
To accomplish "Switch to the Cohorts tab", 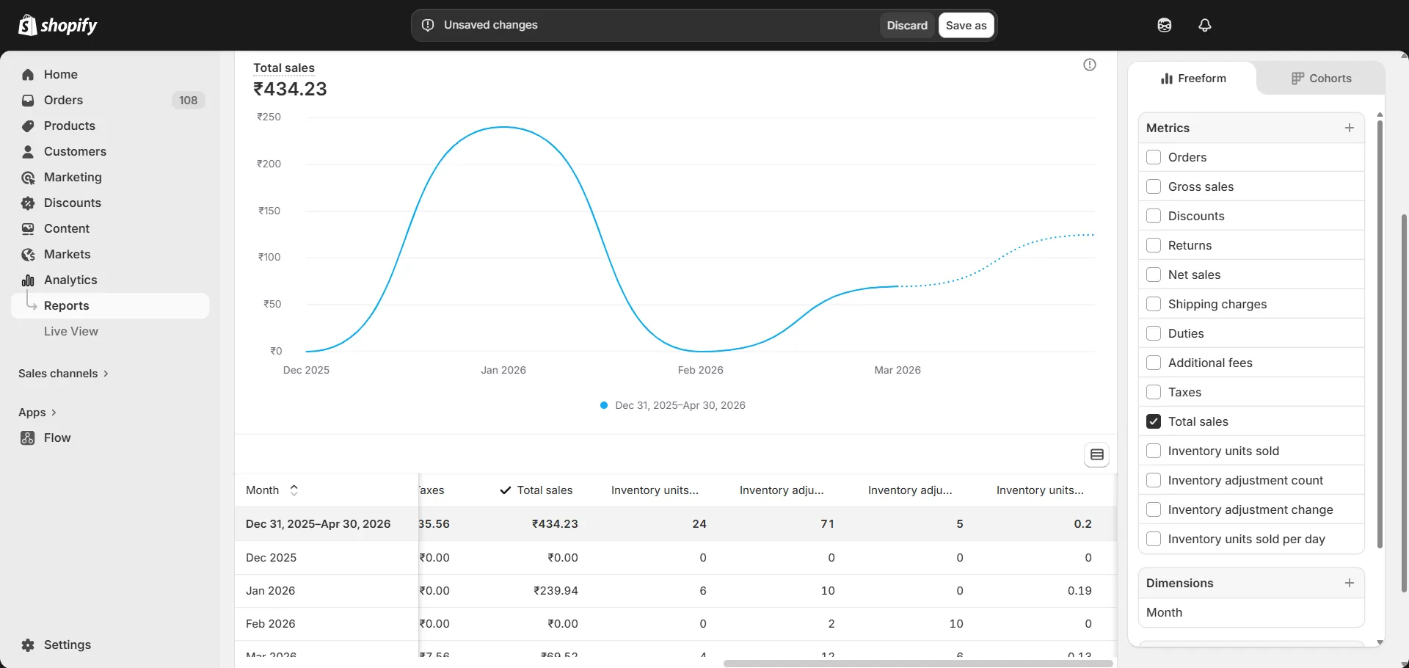I will pos(1321,79).
